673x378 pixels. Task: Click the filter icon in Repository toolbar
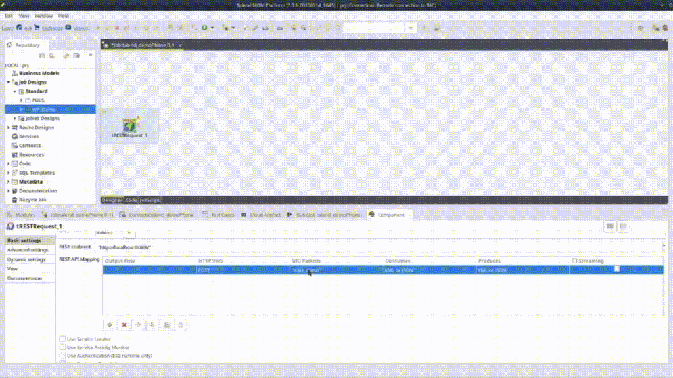pos(76,56)
